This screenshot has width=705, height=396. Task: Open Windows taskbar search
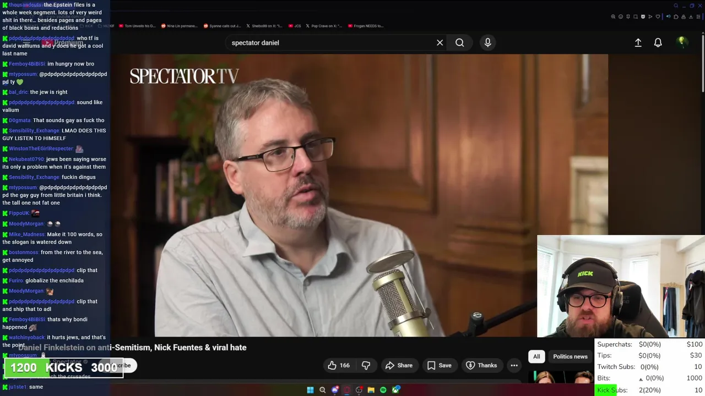click(322, 390)
